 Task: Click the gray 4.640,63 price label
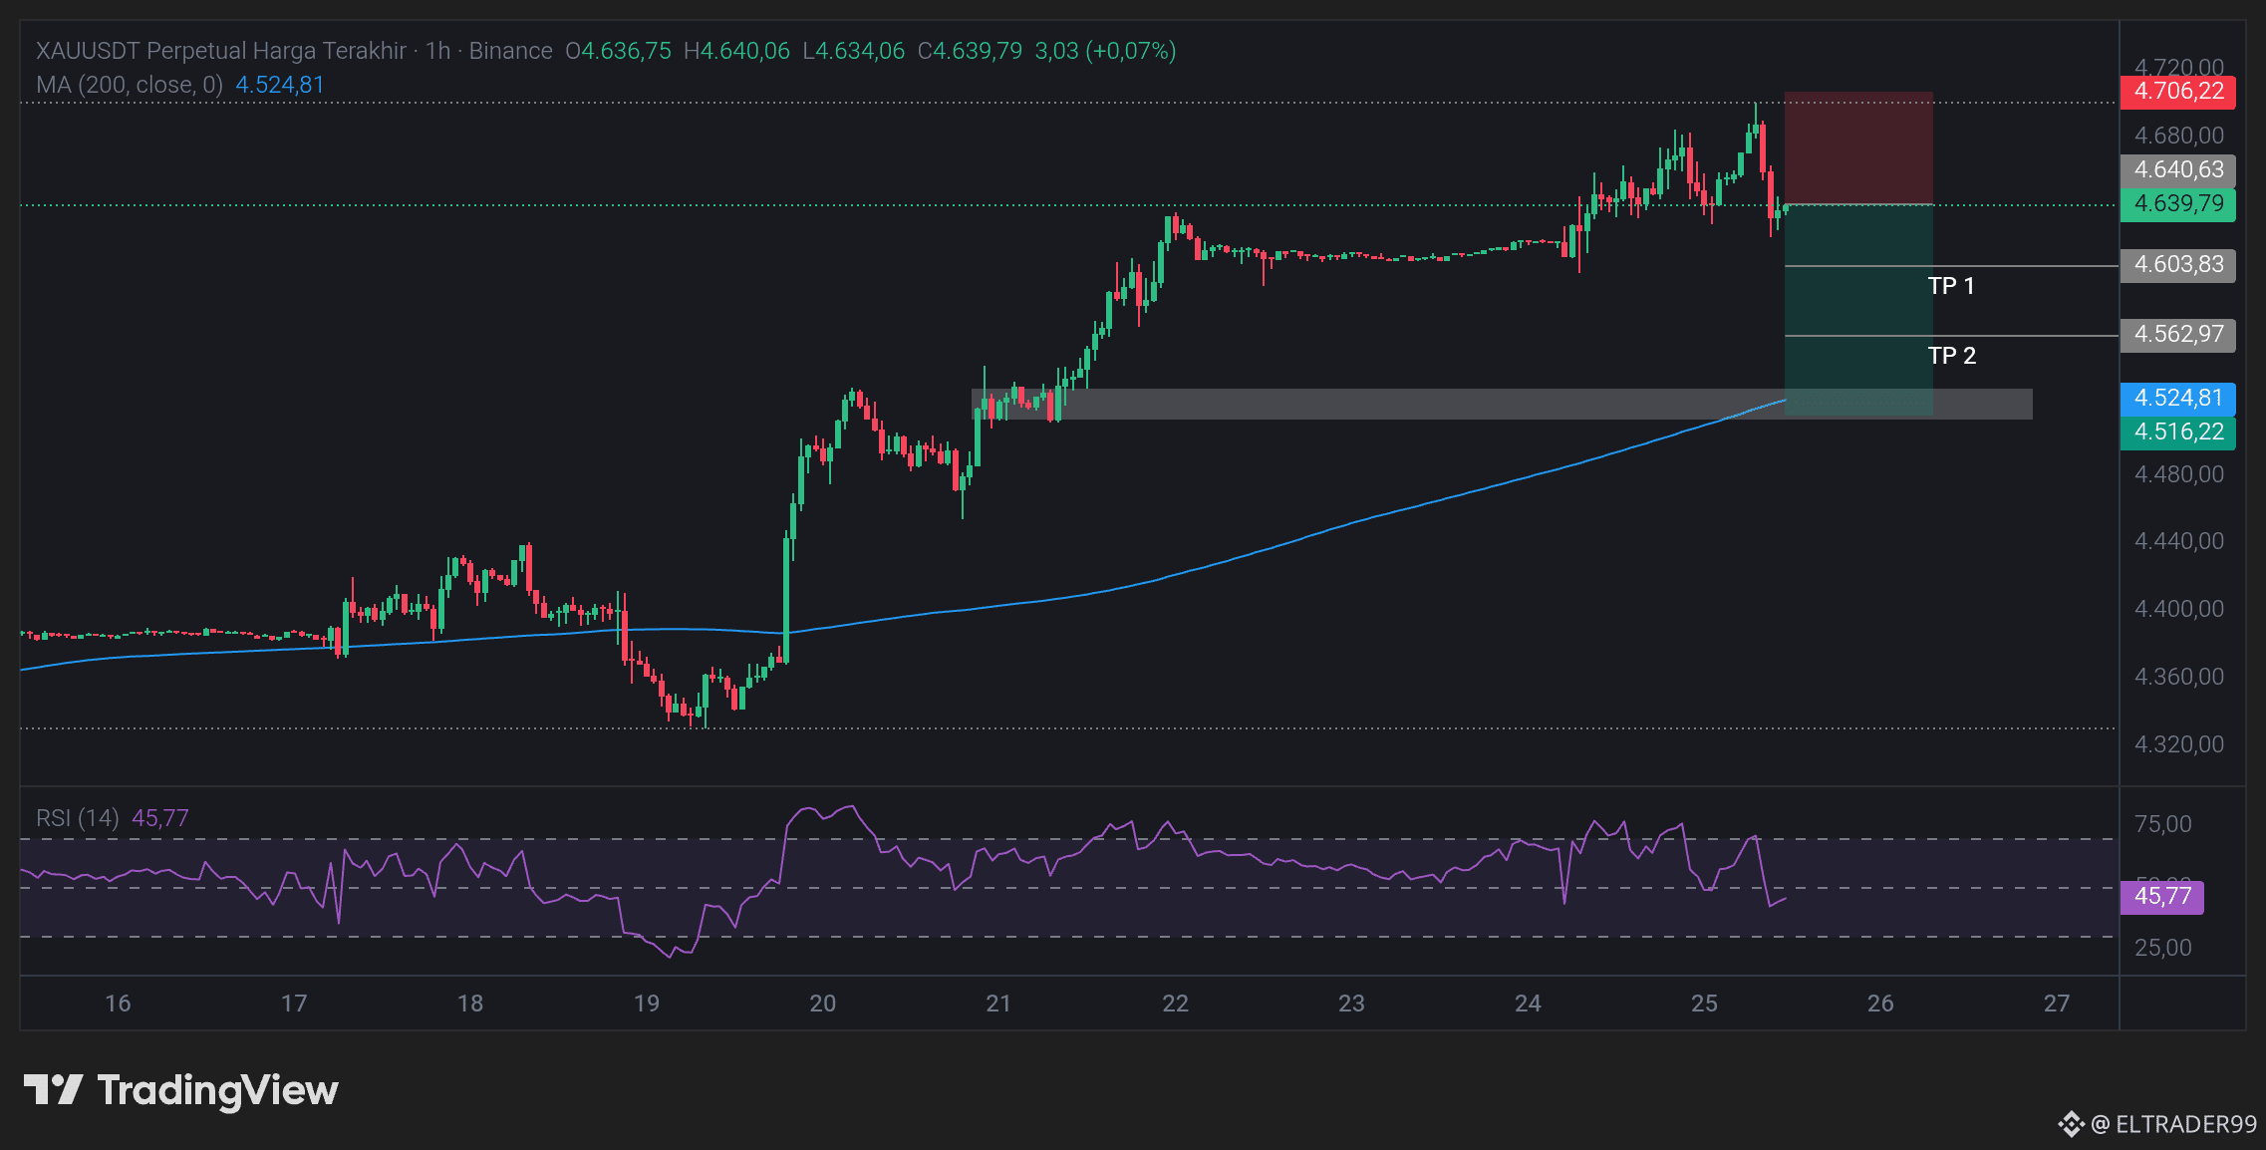point(2178,170)
